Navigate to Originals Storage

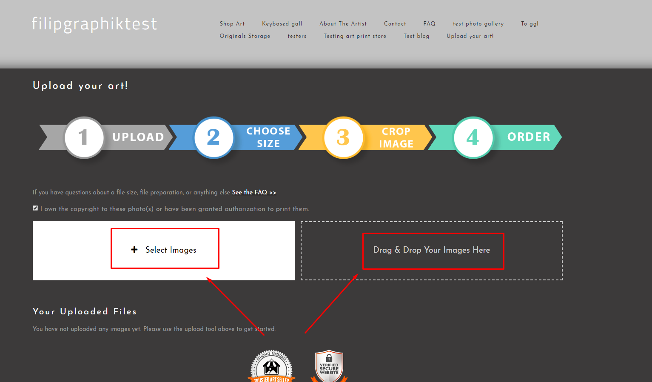tap(245, 36)
